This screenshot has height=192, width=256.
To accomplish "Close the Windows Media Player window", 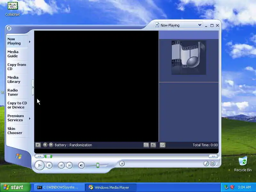I will 217,26.
